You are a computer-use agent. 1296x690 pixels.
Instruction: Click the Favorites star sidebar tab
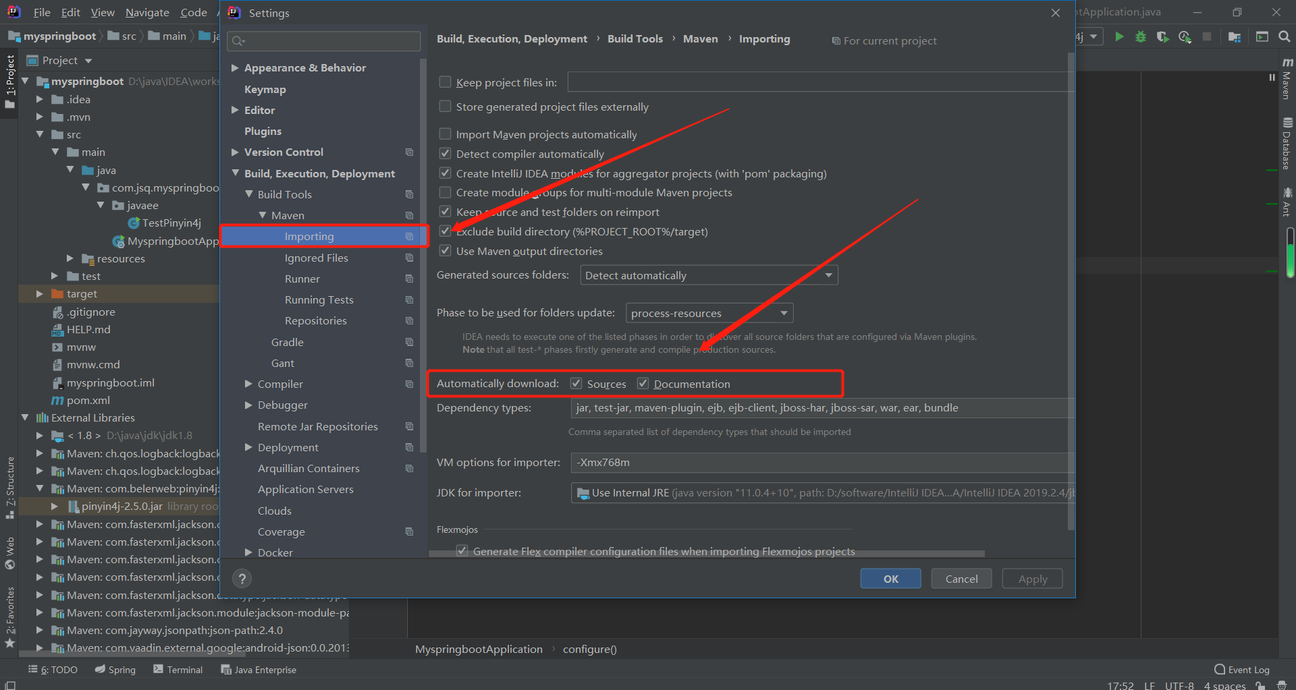click(x=9, y=617)
